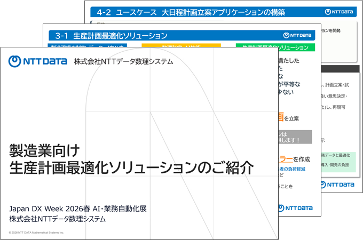
Task: Click title '生産計画最適化ソリューションのご紹介'
Action: coord(131,168)
